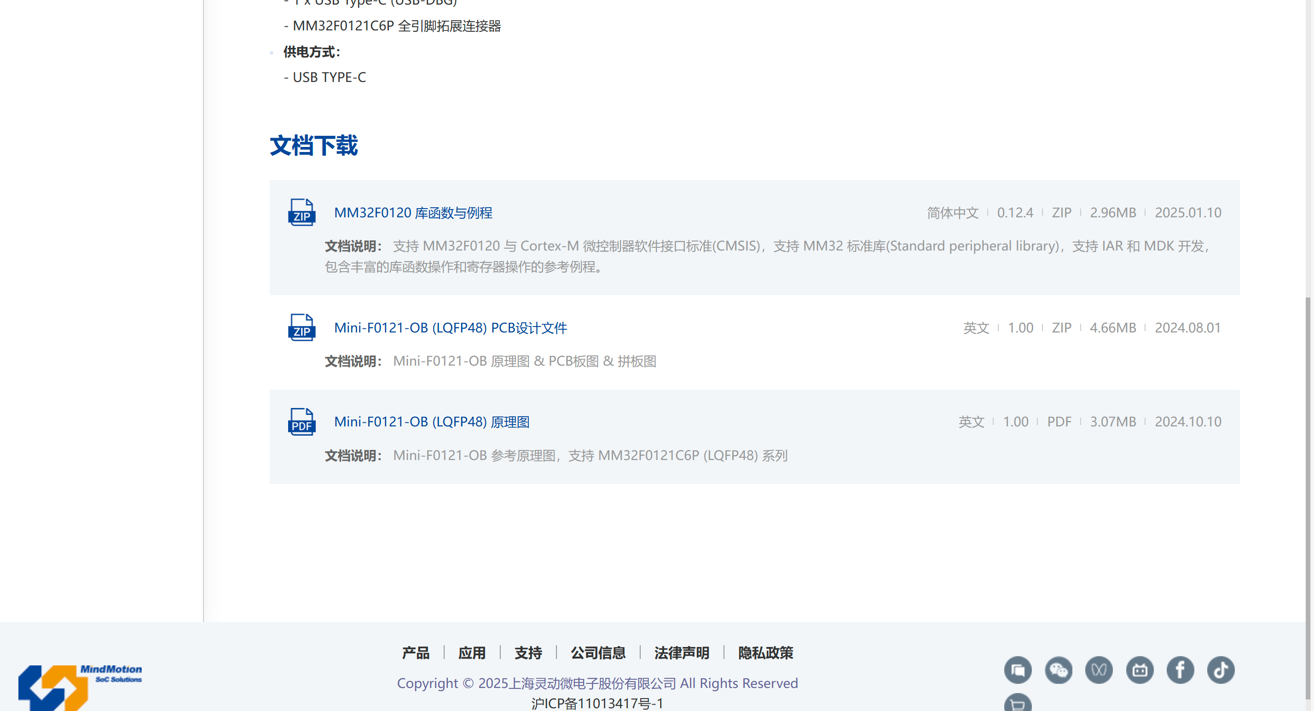
Task: Click the forum chat bubbles icon in footer
Action: point(1018,670)
